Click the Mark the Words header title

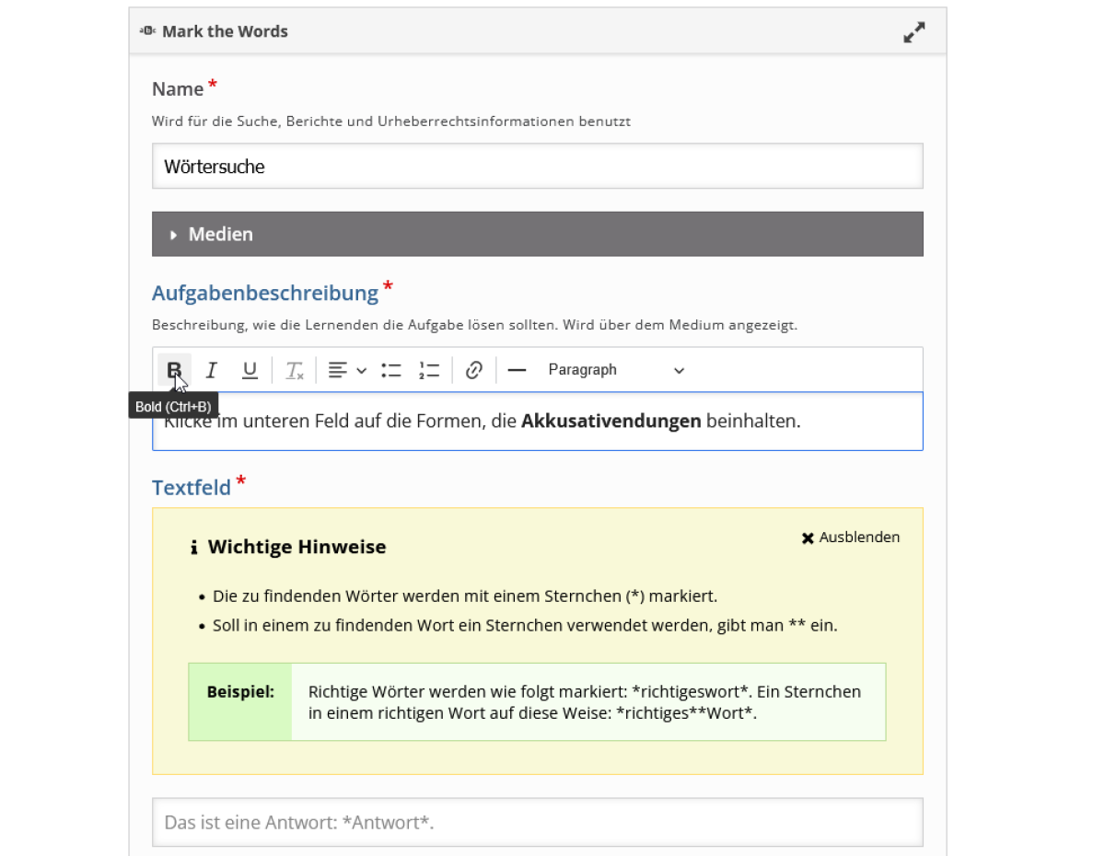point(225,31)
